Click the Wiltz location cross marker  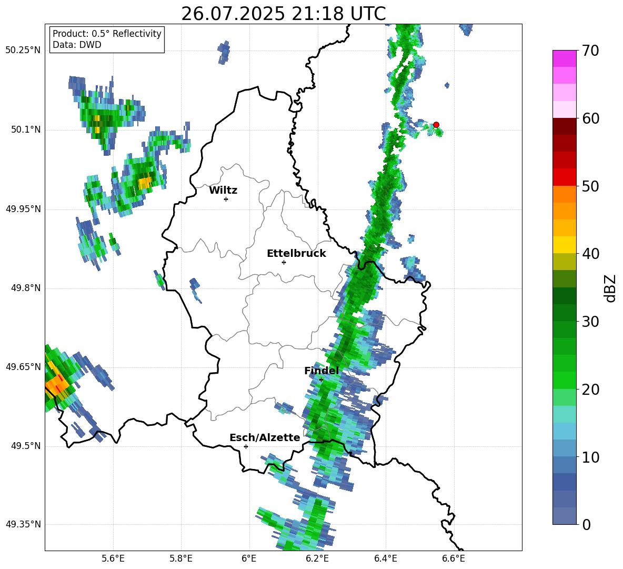[x=226, y=199]
